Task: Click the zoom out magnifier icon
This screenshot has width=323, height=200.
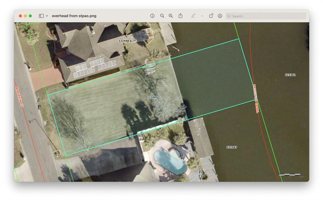Action: (162, 16)
